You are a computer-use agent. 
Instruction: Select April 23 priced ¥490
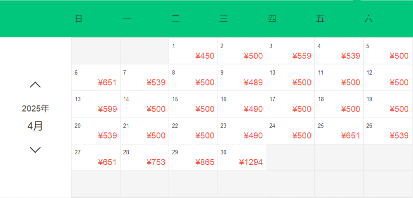[x=241, y=131]
